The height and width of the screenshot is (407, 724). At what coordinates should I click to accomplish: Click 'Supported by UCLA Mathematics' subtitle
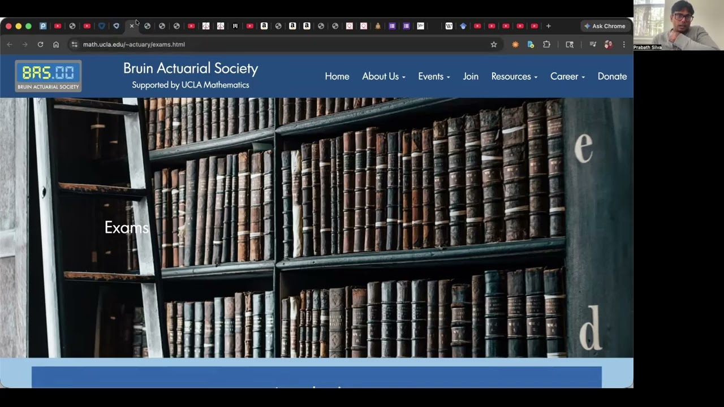(x=191, y=85)
